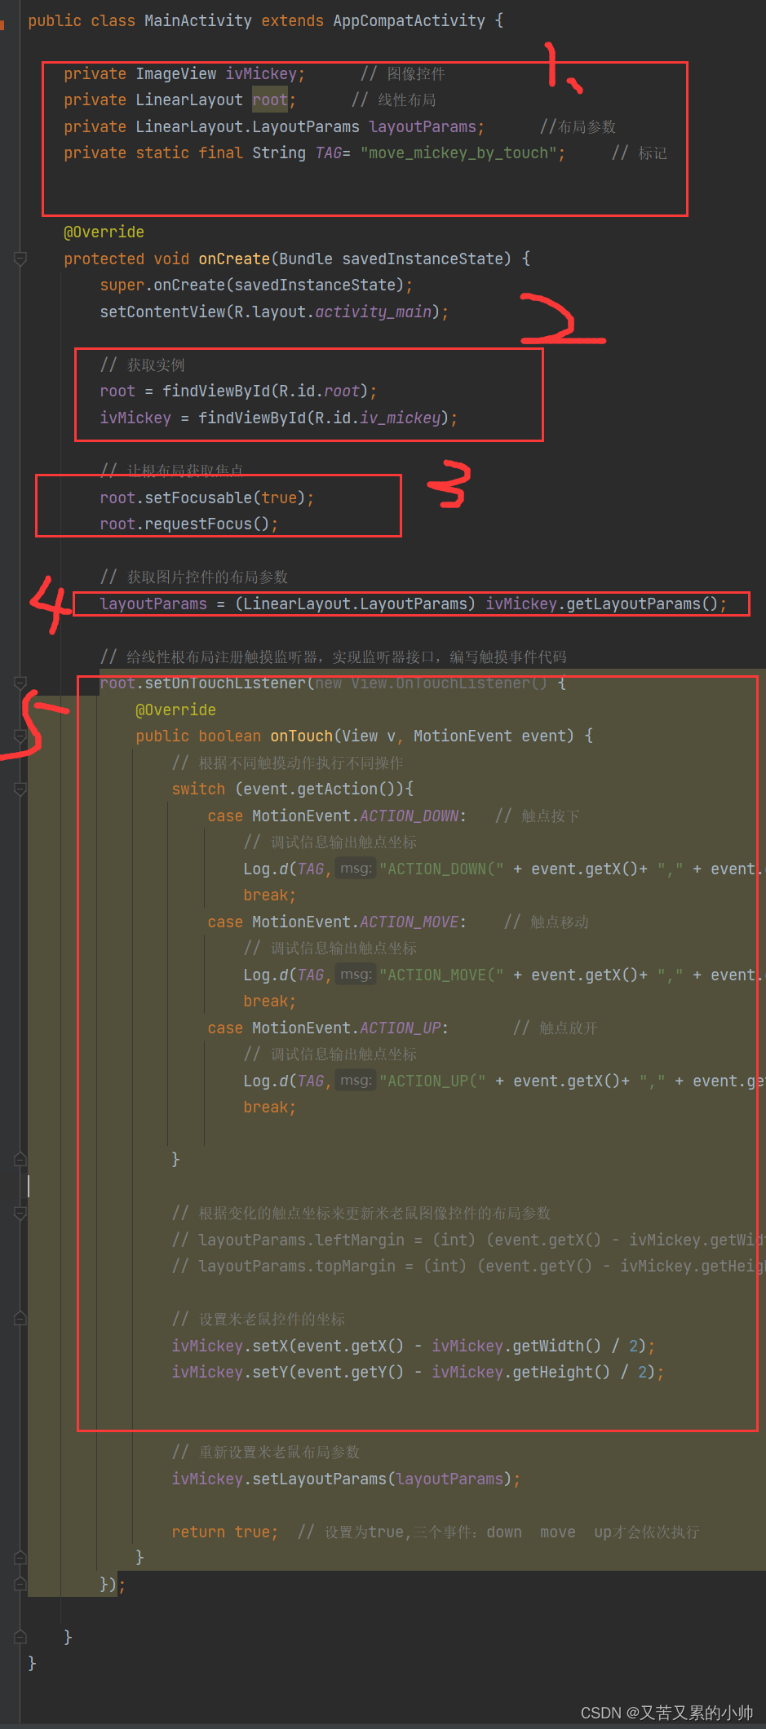The image size is (766, 1729).
Task: Click the TAG constant in its declaration
Action: tap(329, 153)
